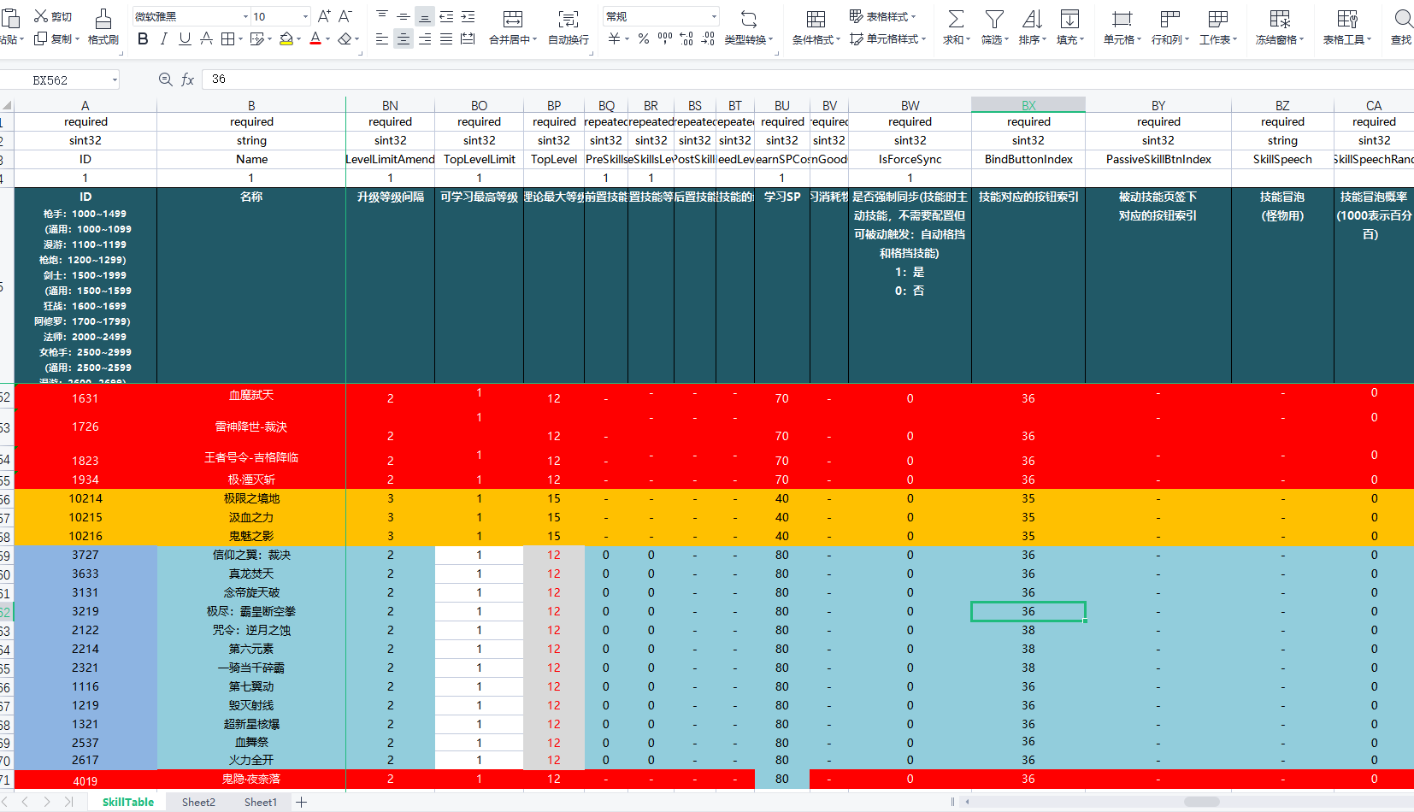Toggle 自动换行 wrap text
1414x812 pixels.
[569, 26]
